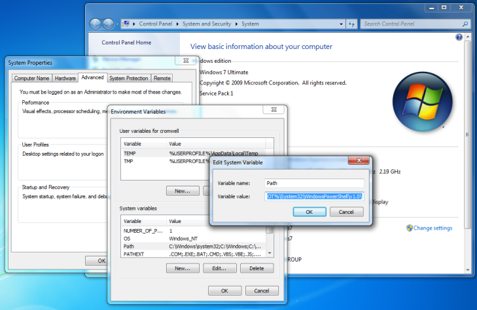The height and width of the screenshot is (310, 477).
Task: Click the Back arrow in Control Panel window
Action: [96, 24]
